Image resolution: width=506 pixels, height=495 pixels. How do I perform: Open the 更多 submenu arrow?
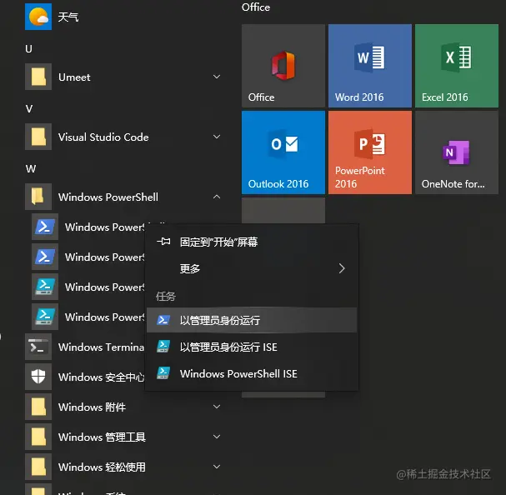point(342,268)
